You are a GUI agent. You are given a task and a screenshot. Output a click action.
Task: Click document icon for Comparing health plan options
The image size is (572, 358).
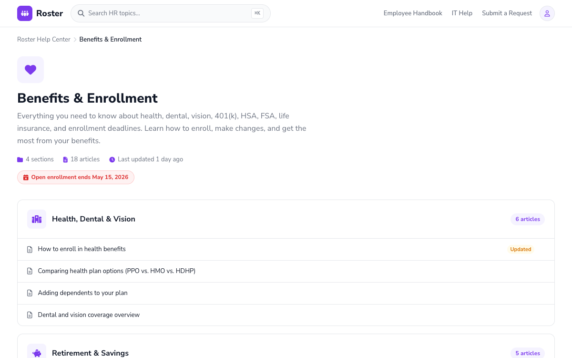[x=30, y=271]
